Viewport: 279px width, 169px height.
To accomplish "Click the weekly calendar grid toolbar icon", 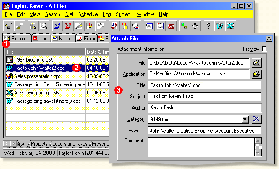I will 160,26.
